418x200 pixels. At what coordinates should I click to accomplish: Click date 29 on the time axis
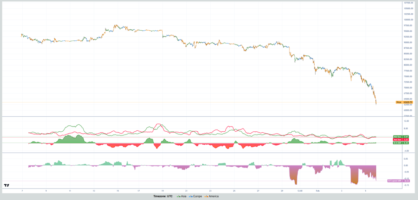pyautogui.click(x=282, y=191)
